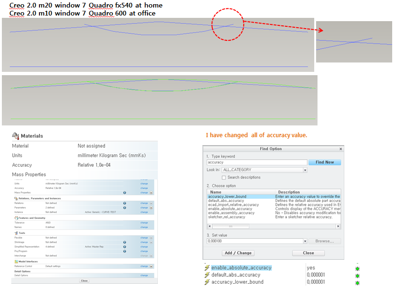Click change link for Accuracy row
This screenshot has width=395, height=288.
(x=144, y=188)
